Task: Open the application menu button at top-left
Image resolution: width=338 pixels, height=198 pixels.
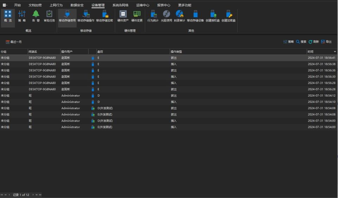Action: point(5,5)
